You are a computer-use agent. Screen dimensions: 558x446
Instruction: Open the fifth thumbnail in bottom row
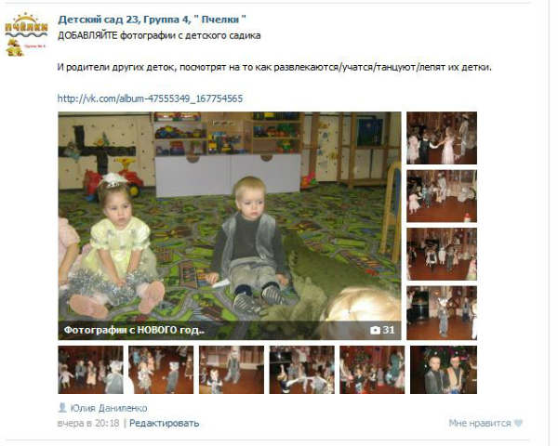coord(372,370)
